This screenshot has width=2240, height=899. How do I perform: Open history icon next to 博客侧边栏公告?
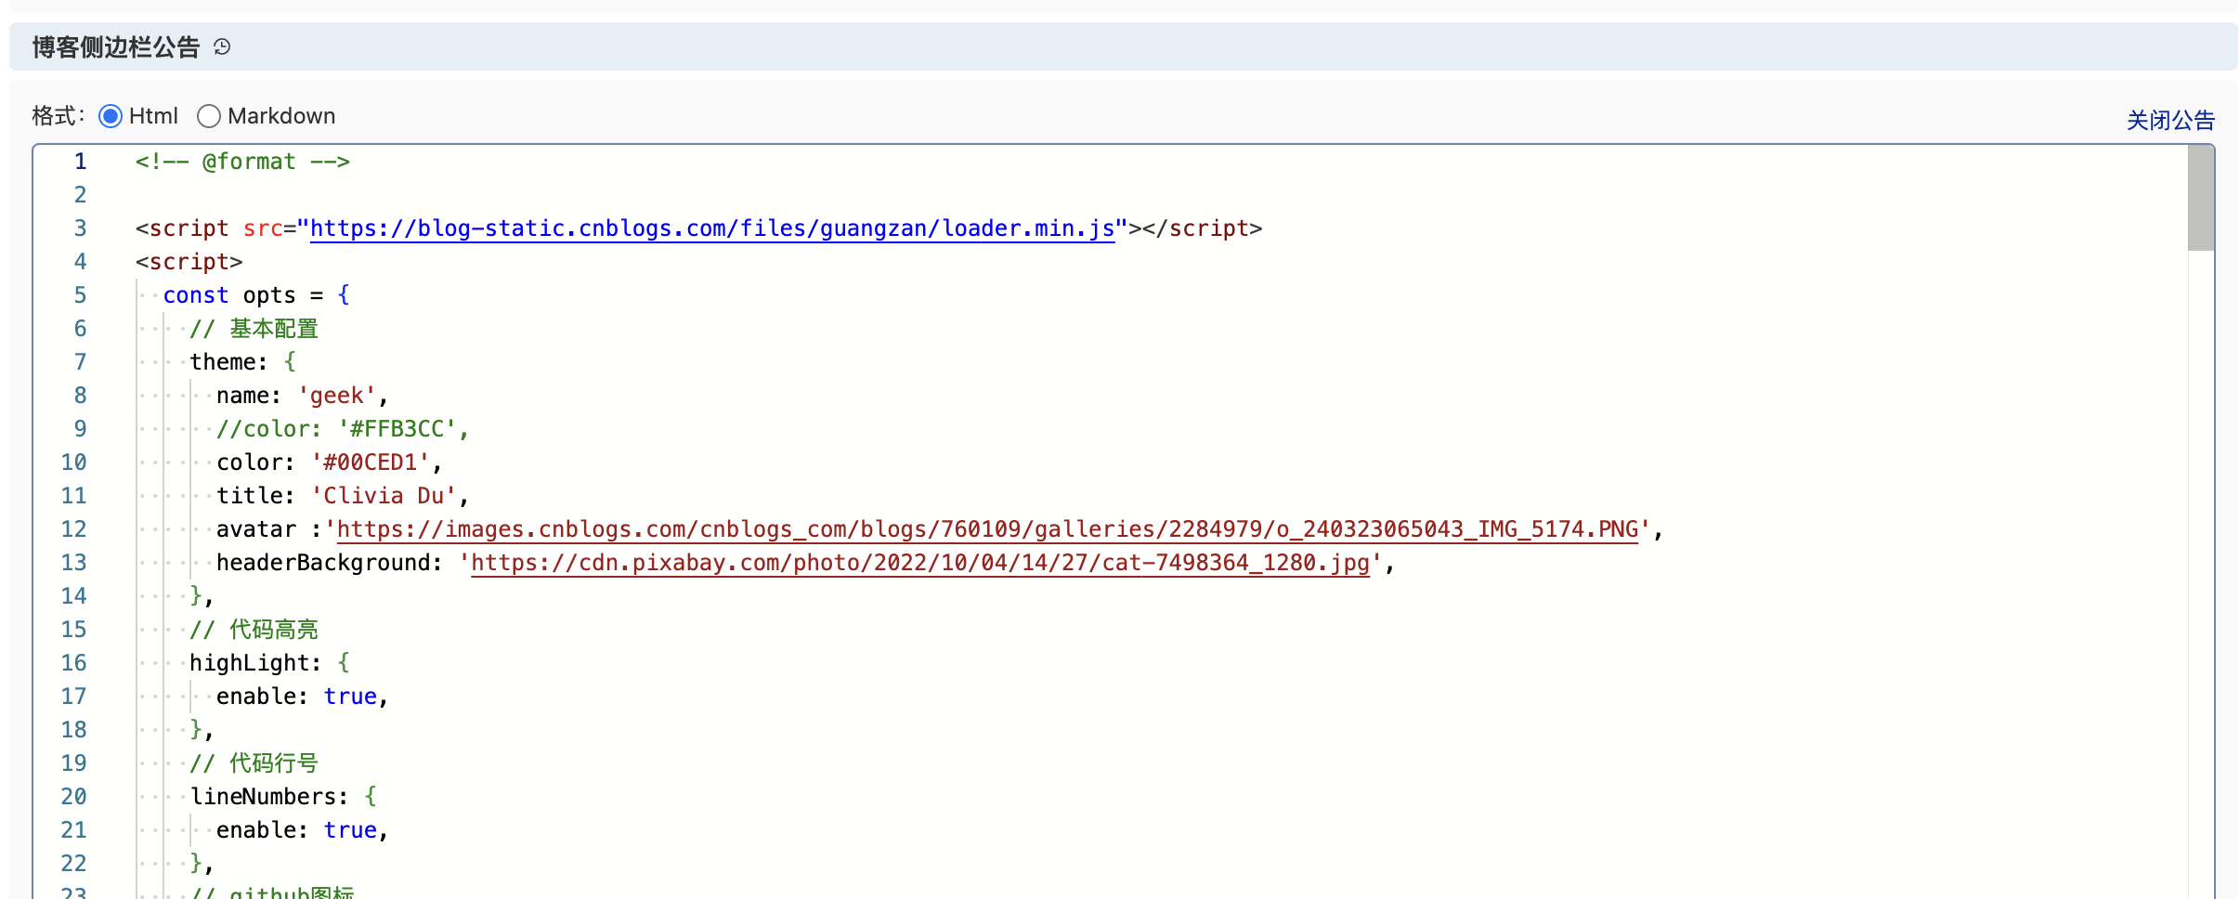pos(222,46)
